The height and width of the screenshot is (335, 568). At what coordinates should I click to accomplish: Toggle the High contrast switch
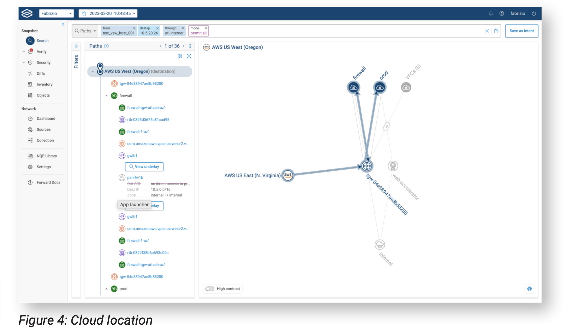[210, 289]
